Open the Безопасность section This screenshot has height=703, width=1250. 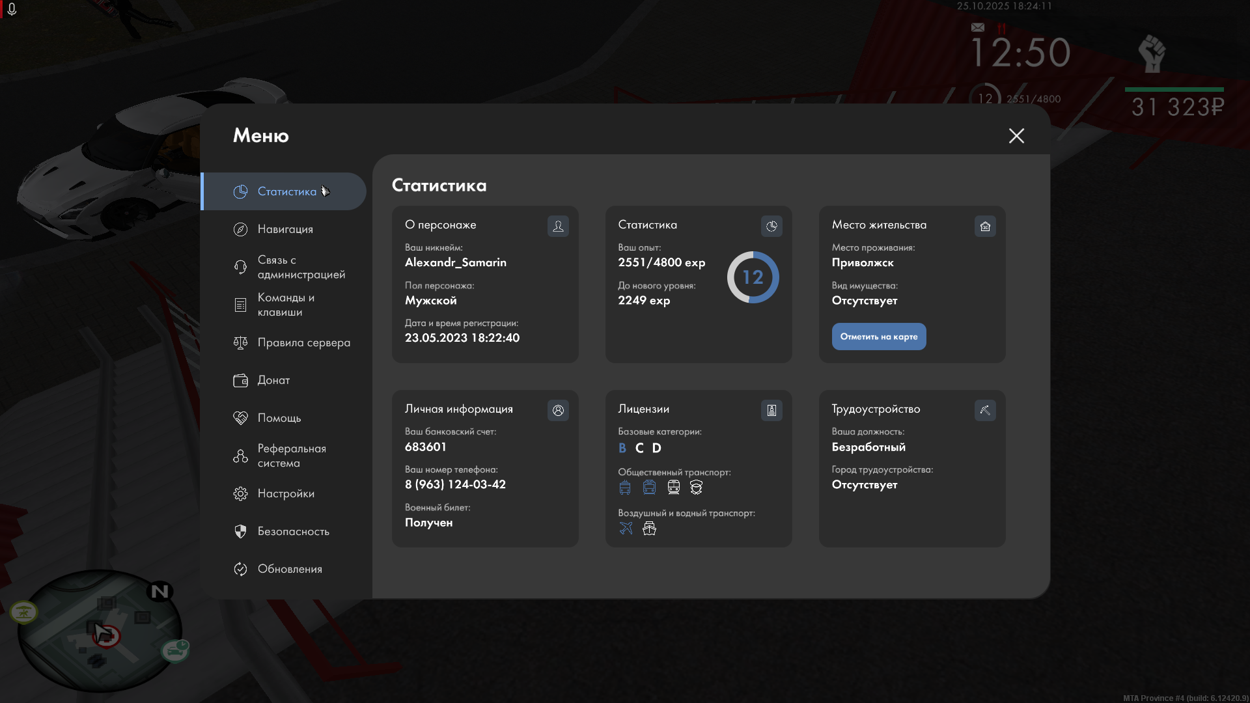[x=293, y=531]
